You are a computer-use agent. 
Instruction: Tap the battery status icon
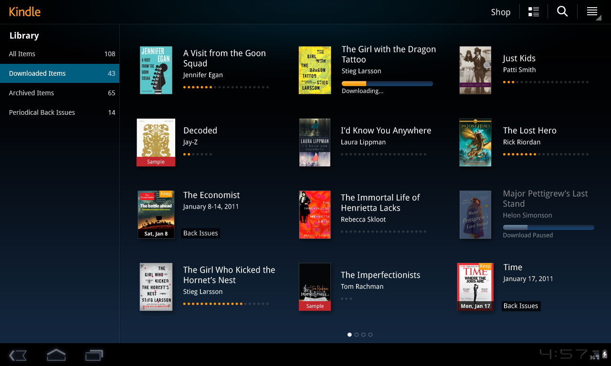click(x=605, y=354)
